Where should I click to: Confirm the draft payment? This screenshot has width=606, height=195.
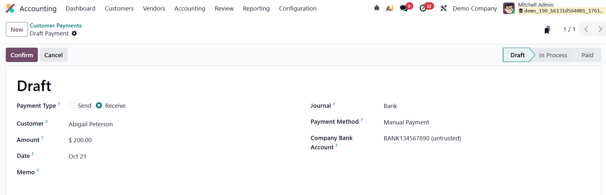pos(22,55)
